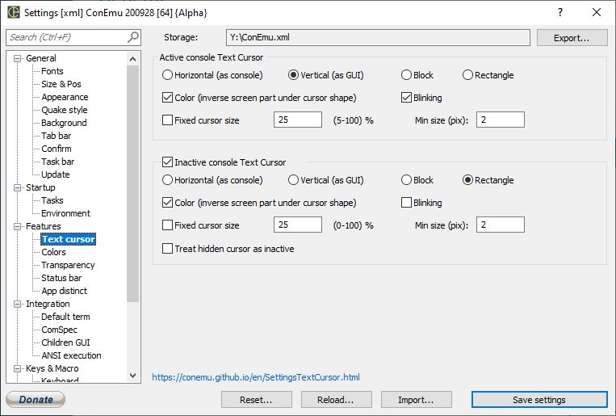
Task: Click inactive cursor Min size field
Action: pos(500,225)
